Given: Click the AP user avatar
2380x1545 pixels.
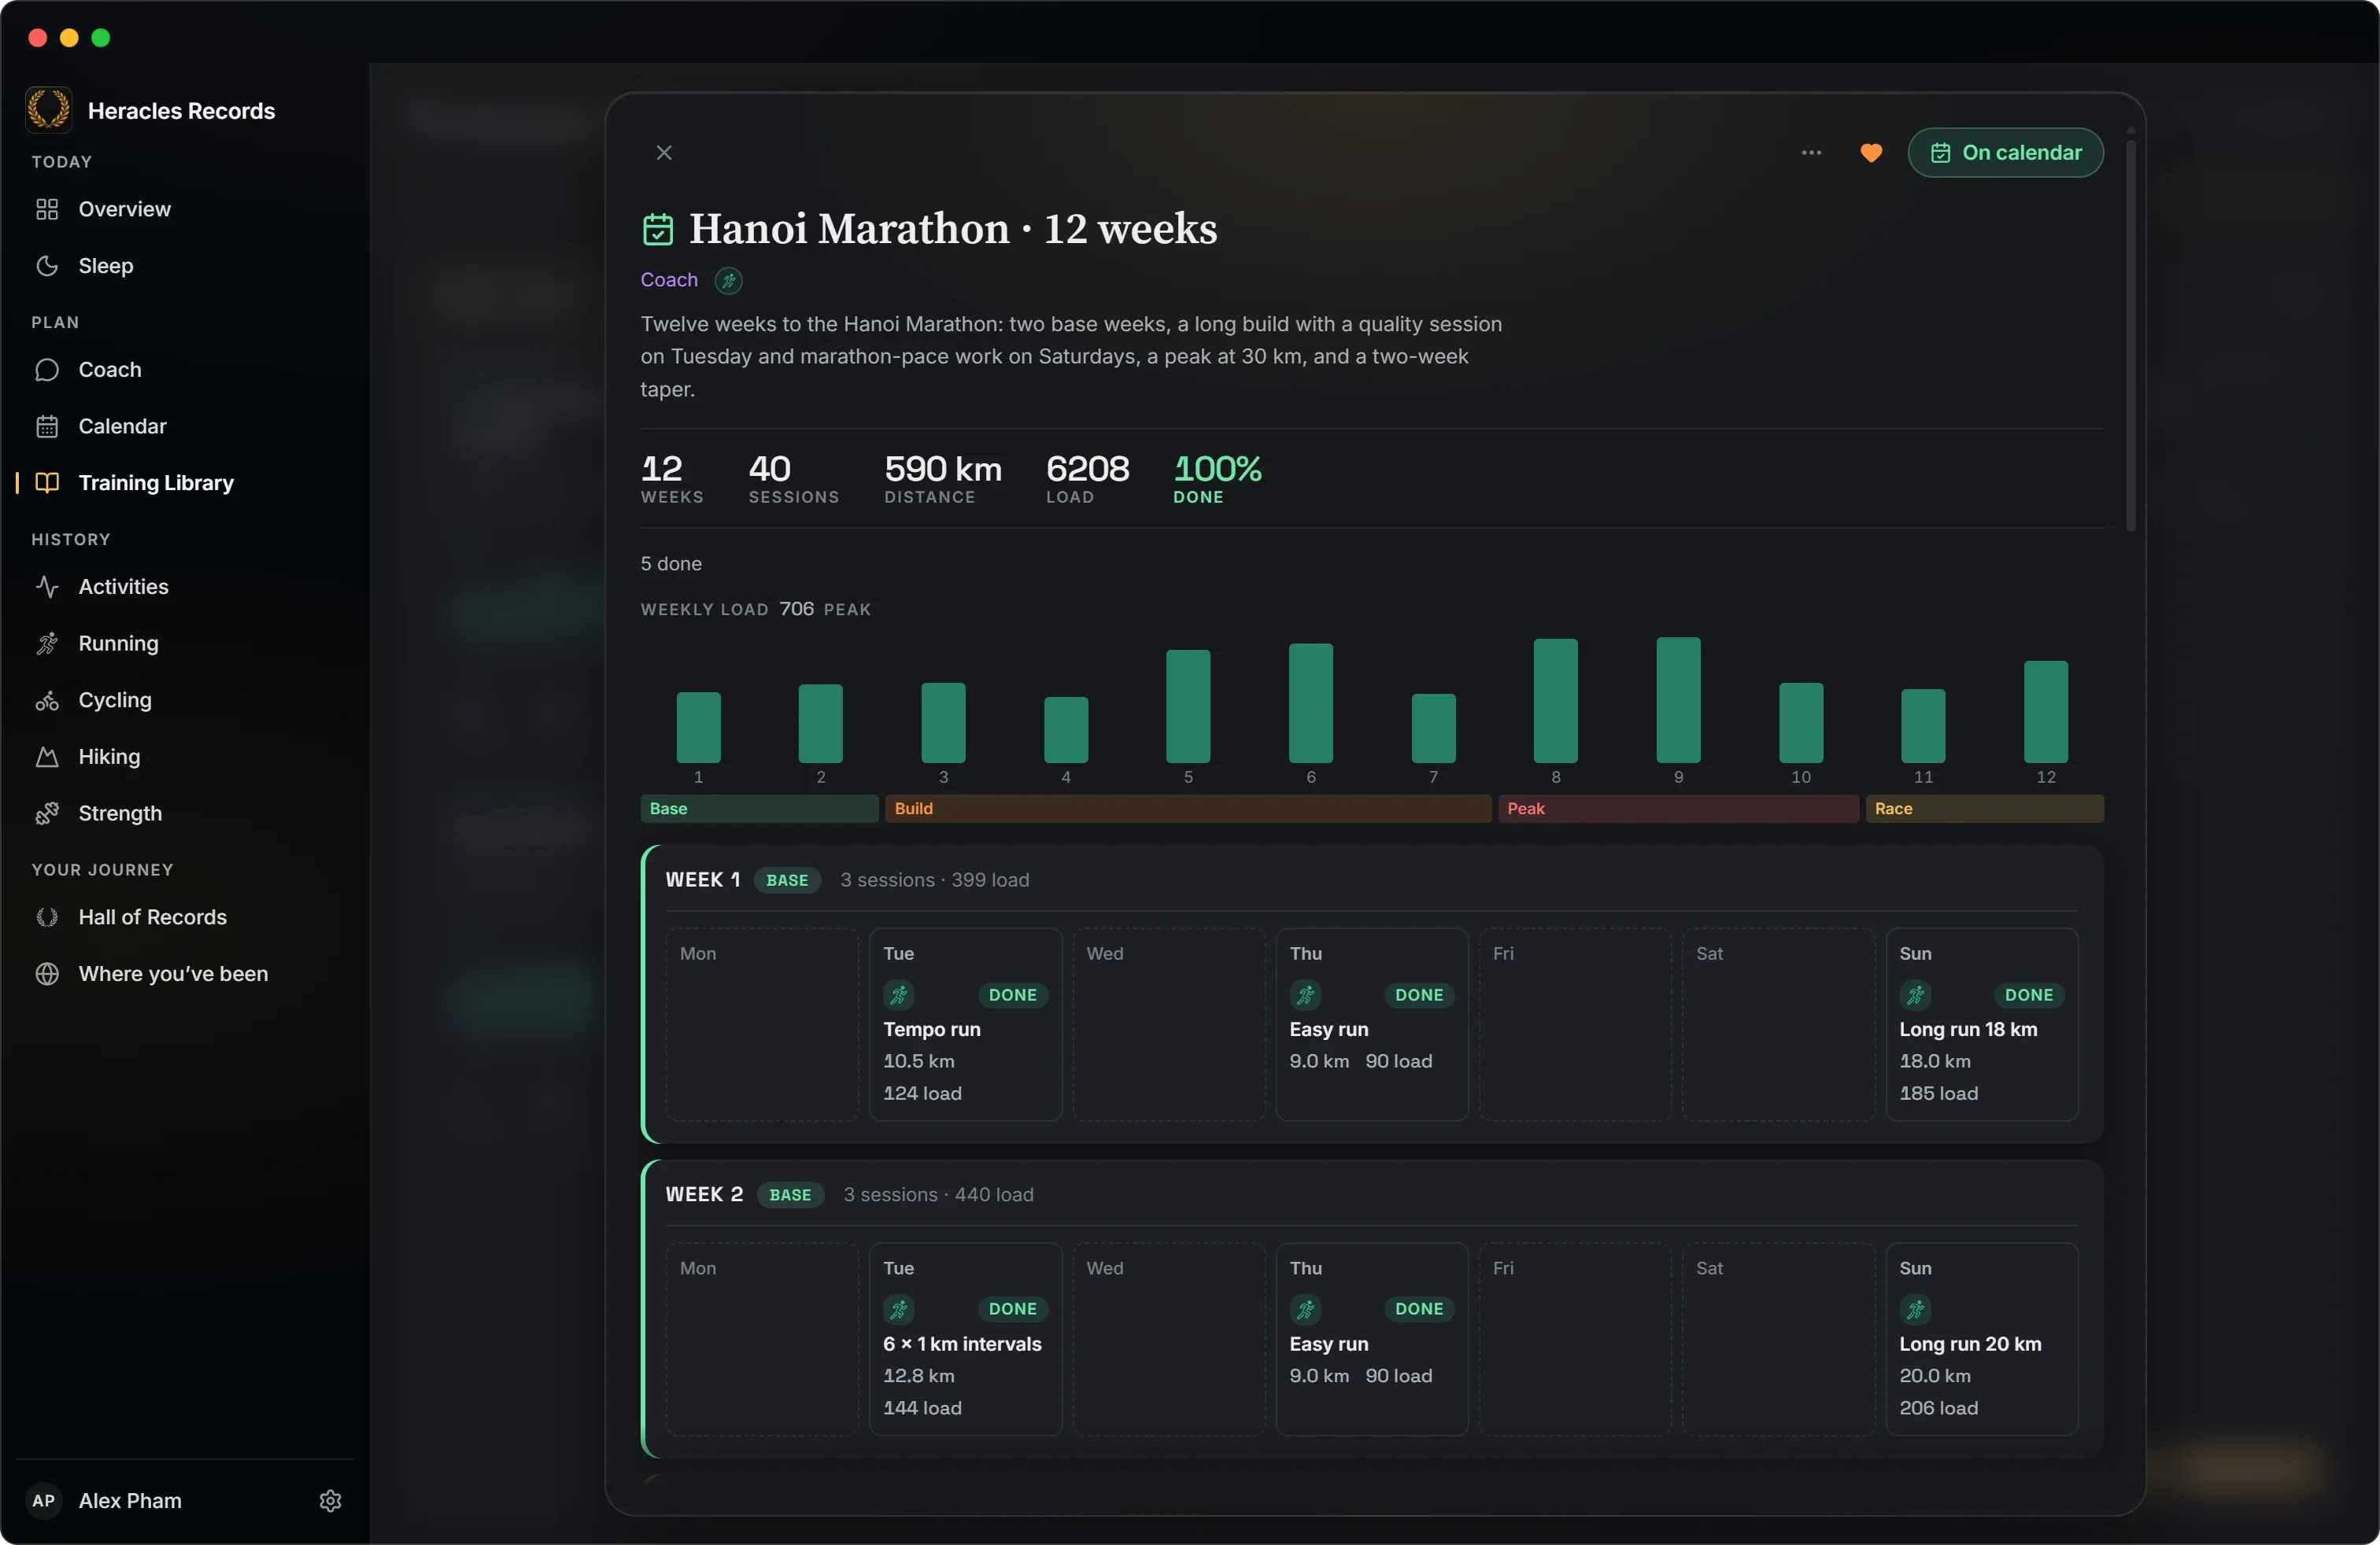Looking at the screenshot, I should [x=44, y=1501].
